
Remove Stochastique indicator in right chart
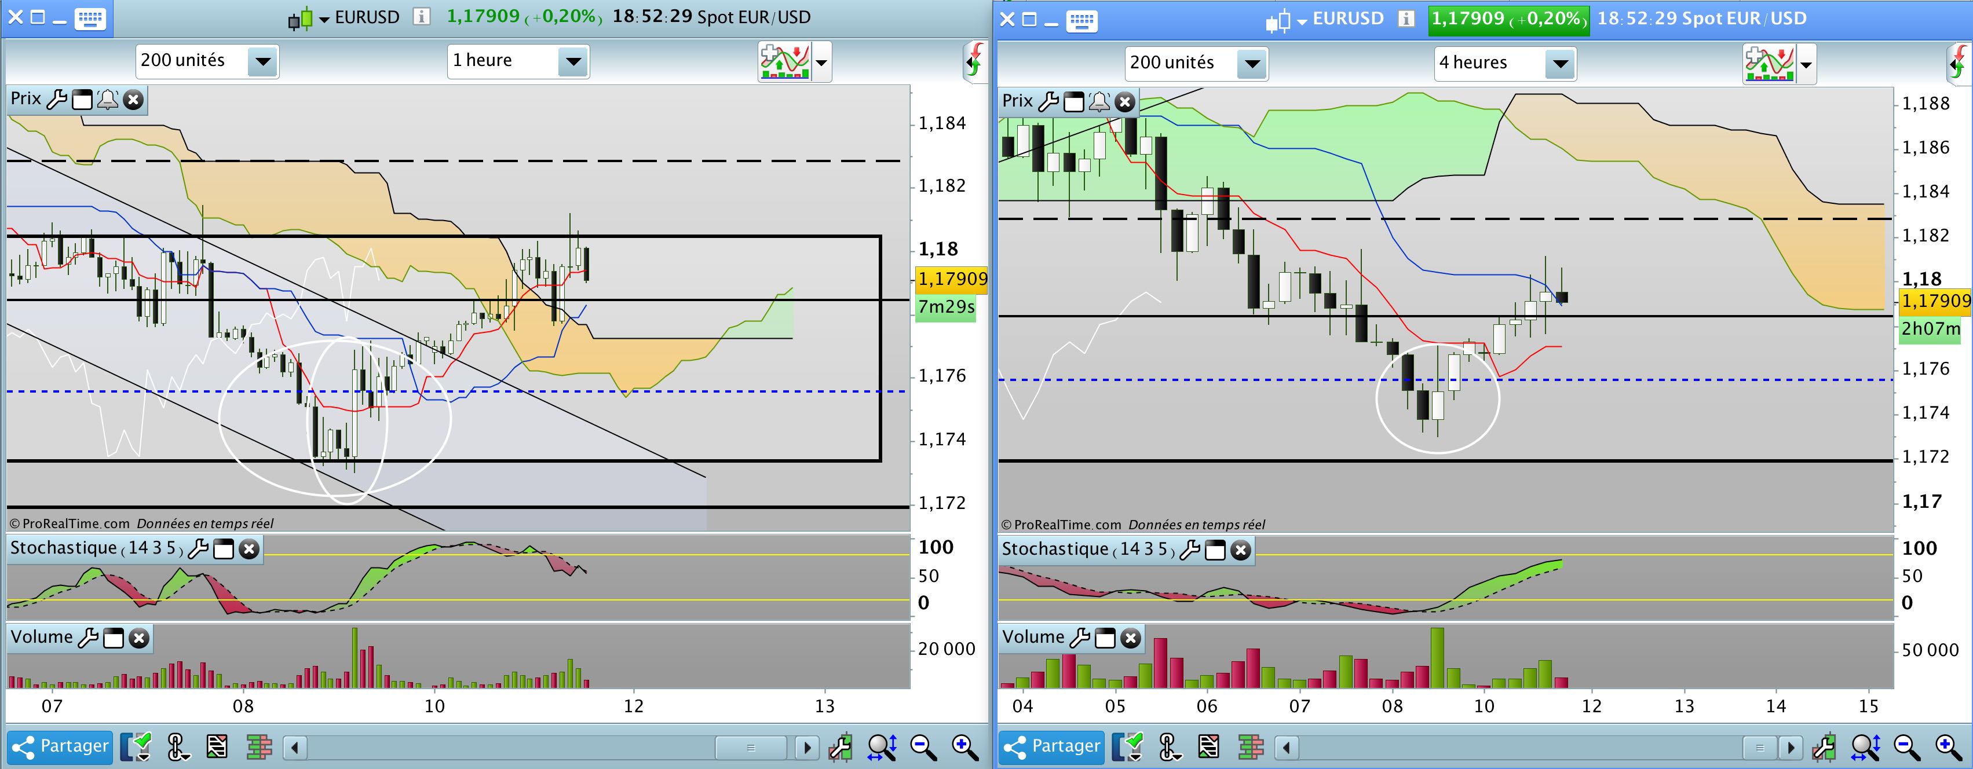pyautogui.click(x=1241, y=551)
